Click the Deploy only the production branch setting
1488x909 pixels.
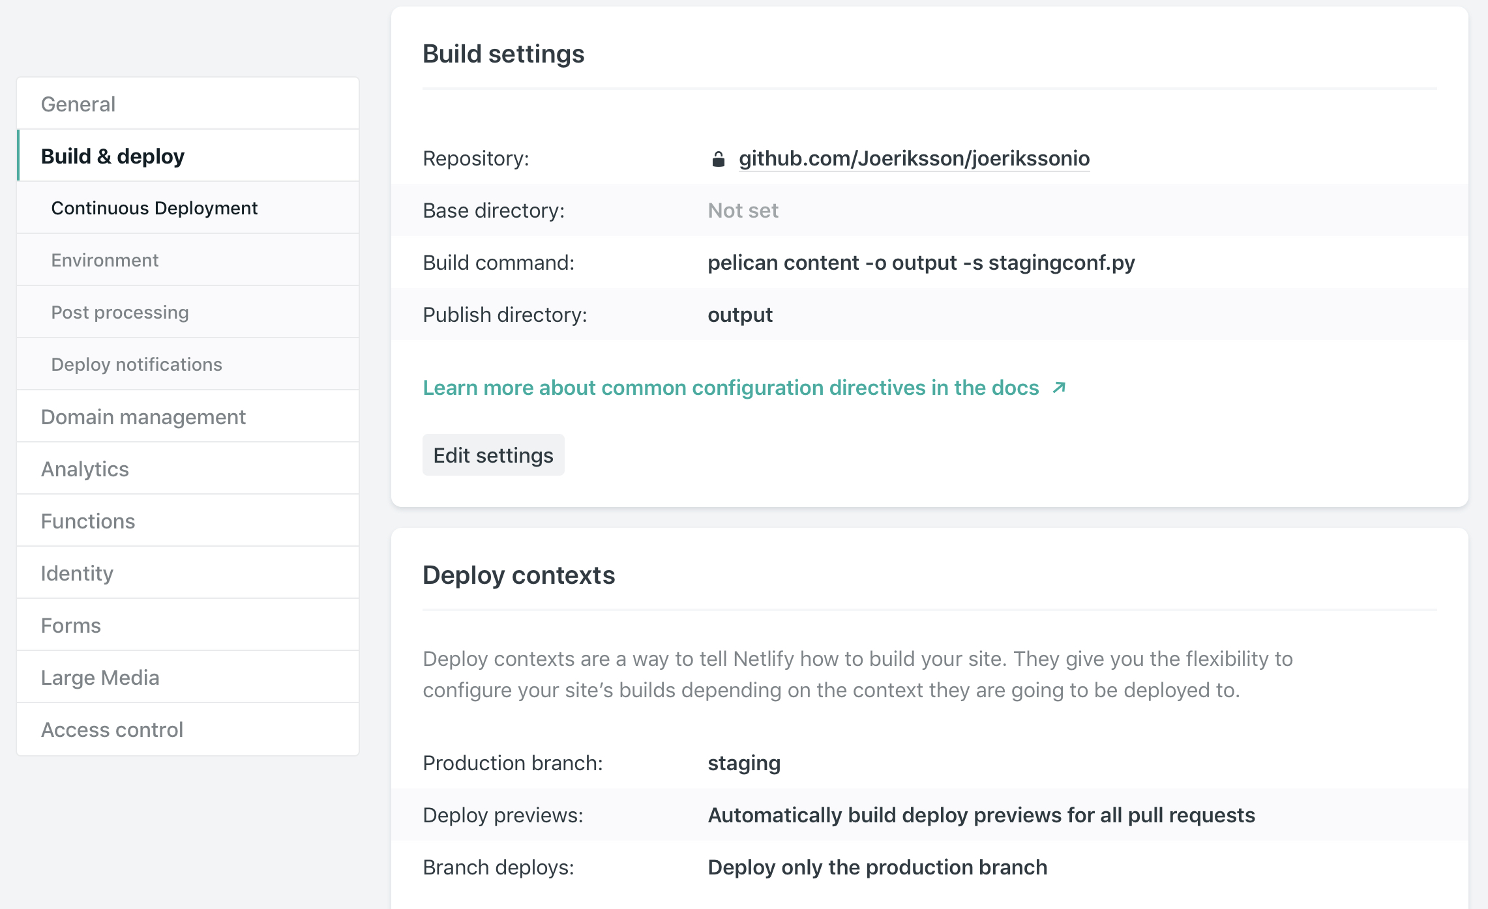pos(877,867)
